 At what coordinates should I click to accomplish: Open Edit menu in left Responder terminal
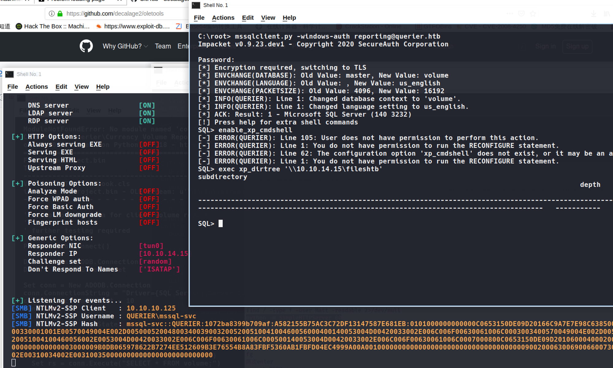pos(61,87)
